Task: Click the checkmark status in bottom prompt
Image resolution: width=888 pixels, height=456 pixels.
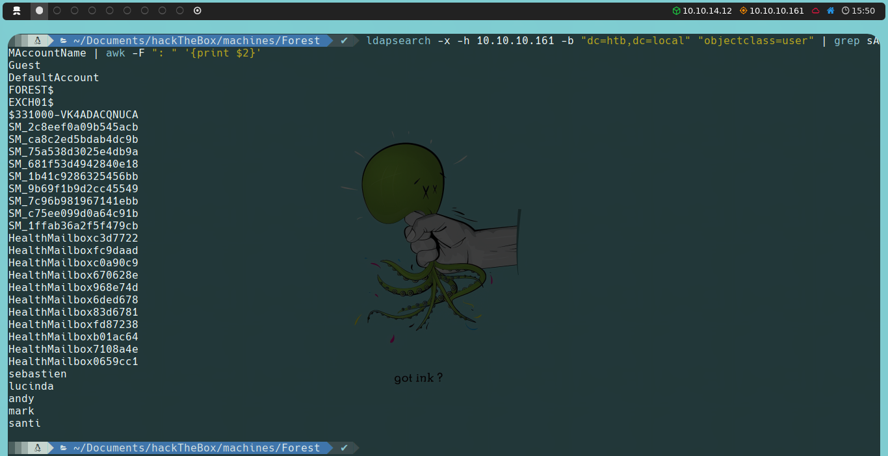Action: pos(345,448)
